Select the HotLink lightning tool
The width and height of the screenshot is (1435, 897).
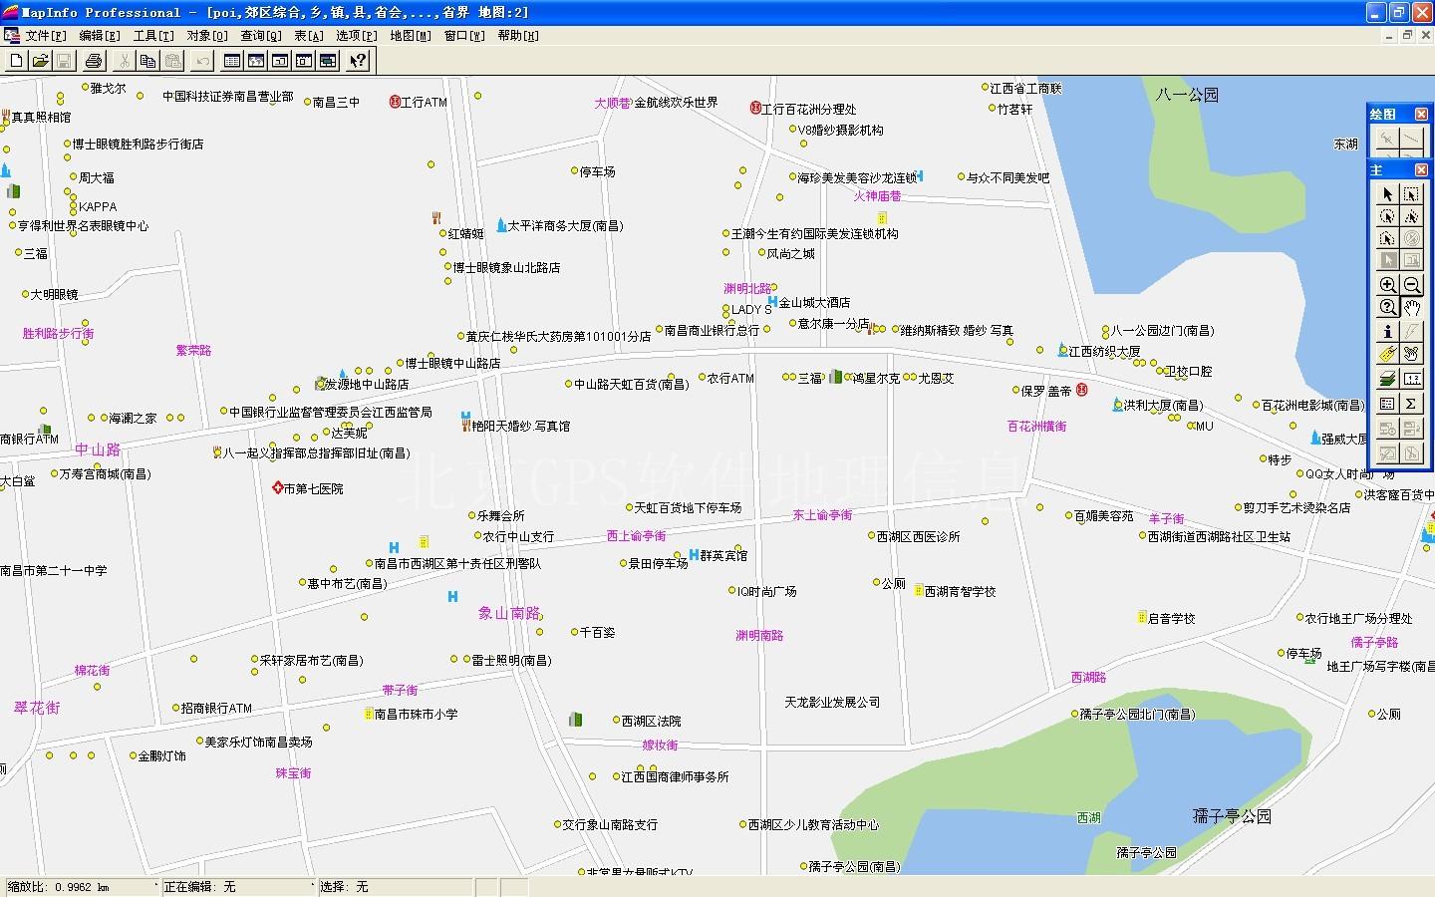1411,332
